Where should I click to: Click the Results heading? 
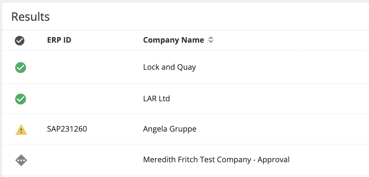pyautogui.click(x=30, y=17)
